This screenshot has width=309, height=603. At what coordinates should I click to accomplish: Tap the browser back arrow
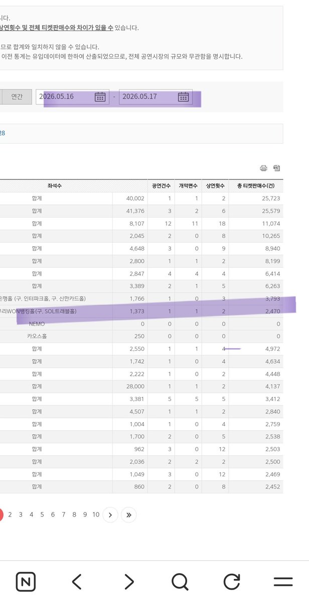pos(76,582)
